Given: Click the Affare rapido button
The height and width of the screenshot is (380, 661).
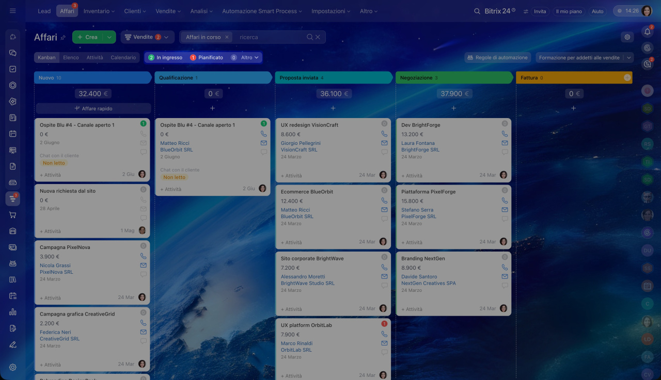Looking at the screenshot, I should click(x=93, y=108).
